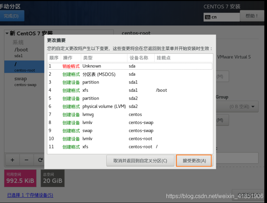Select row 9 swap centos-swap
The height and width of the screenshot is (203, 267).
pos(130,131)
